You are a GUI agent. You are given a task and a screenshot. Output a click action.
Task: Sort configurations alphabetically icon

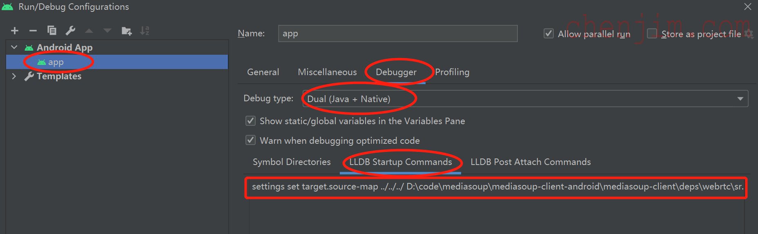pos(145,31)
